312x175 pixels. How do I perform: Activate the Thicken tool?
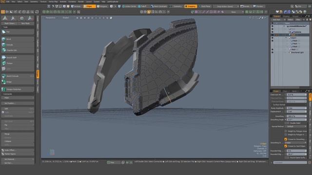tap(18, 63)
